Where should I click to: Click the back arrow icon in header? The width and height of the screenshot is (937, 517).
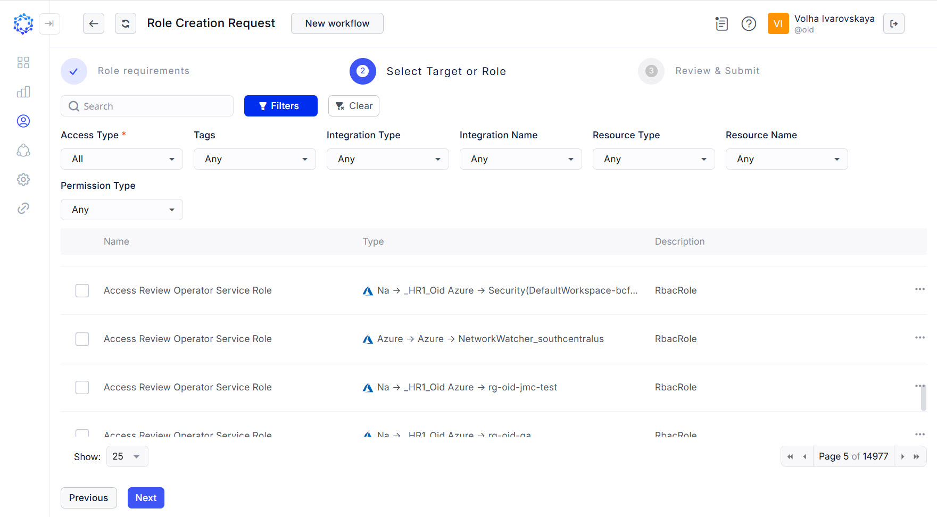pyautogui.click(x=94, y=23)
